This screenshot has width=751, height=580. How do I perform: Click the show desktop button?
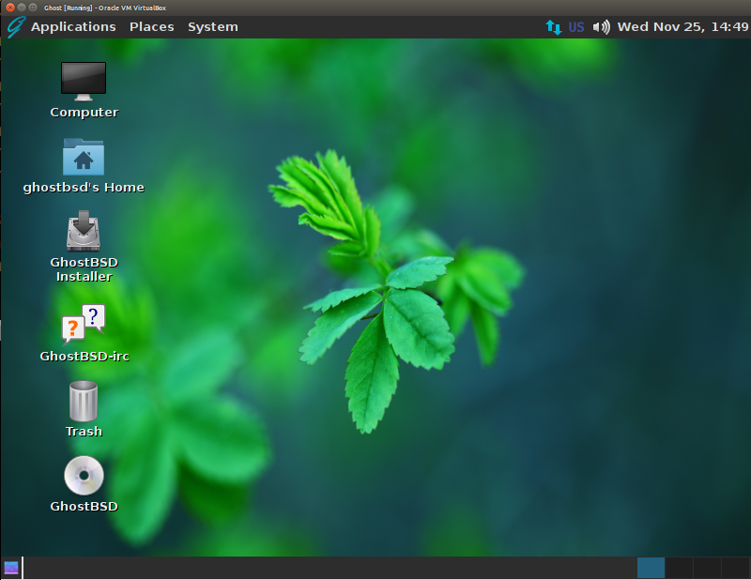pyautogui.click(x=11, y=568)
